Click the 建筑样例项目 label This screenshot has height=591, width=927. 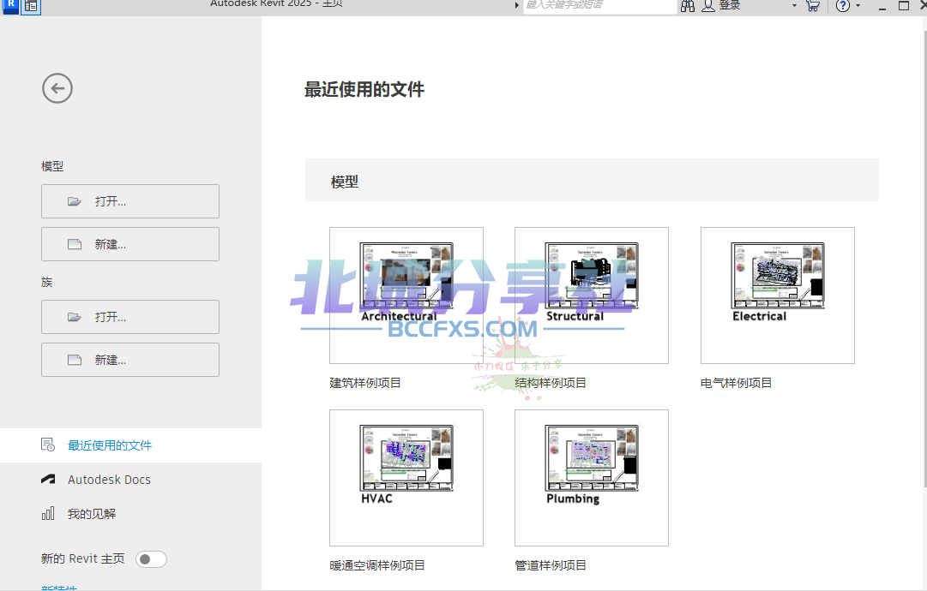click(x=365, y=383)
